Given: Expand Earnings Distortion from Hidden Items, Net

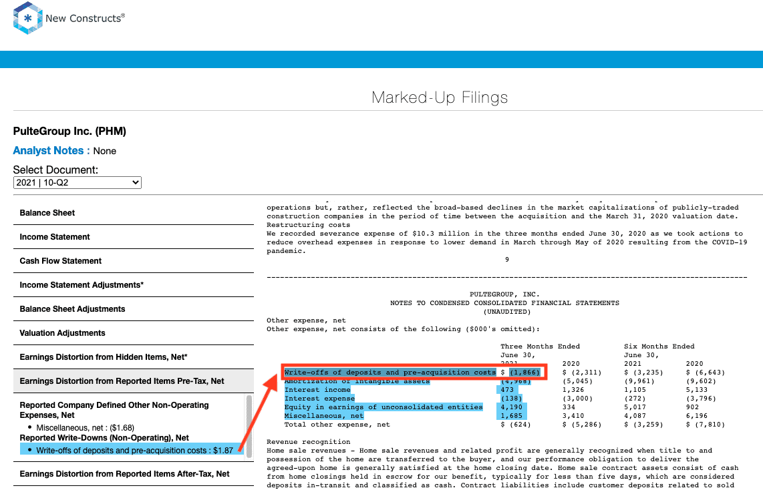Looking at the screenshot, I should point(134,357).
